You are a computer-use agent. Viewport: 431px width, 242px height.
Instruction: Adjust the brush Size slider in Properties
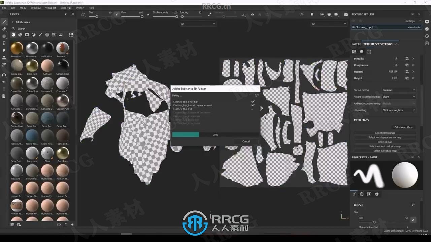click(374, 222)
